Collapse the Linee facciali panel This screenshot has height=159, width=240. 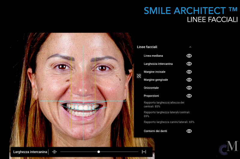click(190, 47)
